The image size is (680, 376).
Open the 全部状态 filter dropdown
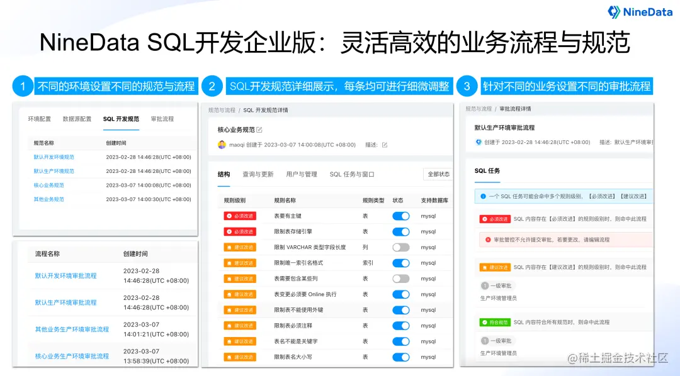(x=438, y=174)
